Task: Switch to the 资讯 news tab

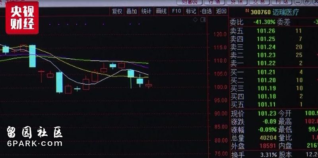Action: (x=237, y=2)
